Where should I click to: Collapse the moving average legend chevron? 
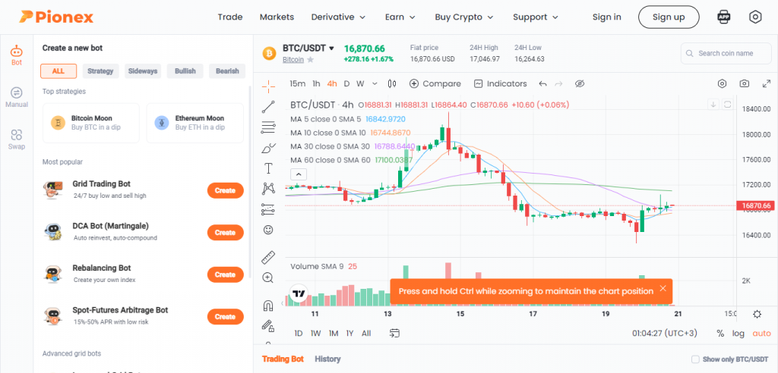(x=299, y=174)
